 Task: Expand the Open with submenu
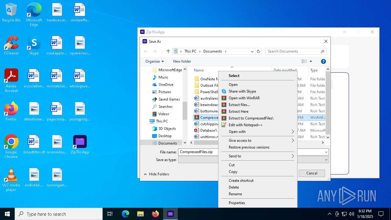point(258,132)
